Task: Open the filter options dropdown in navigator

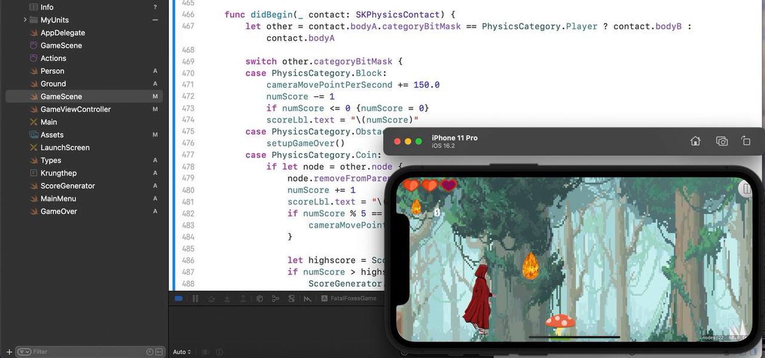Action: tap(24, 352)
